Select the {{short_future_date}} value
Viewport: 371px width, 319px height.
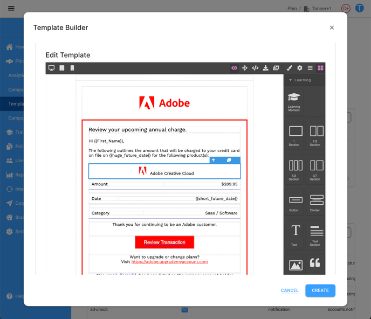pyautogui.click(x=216, y=199)
